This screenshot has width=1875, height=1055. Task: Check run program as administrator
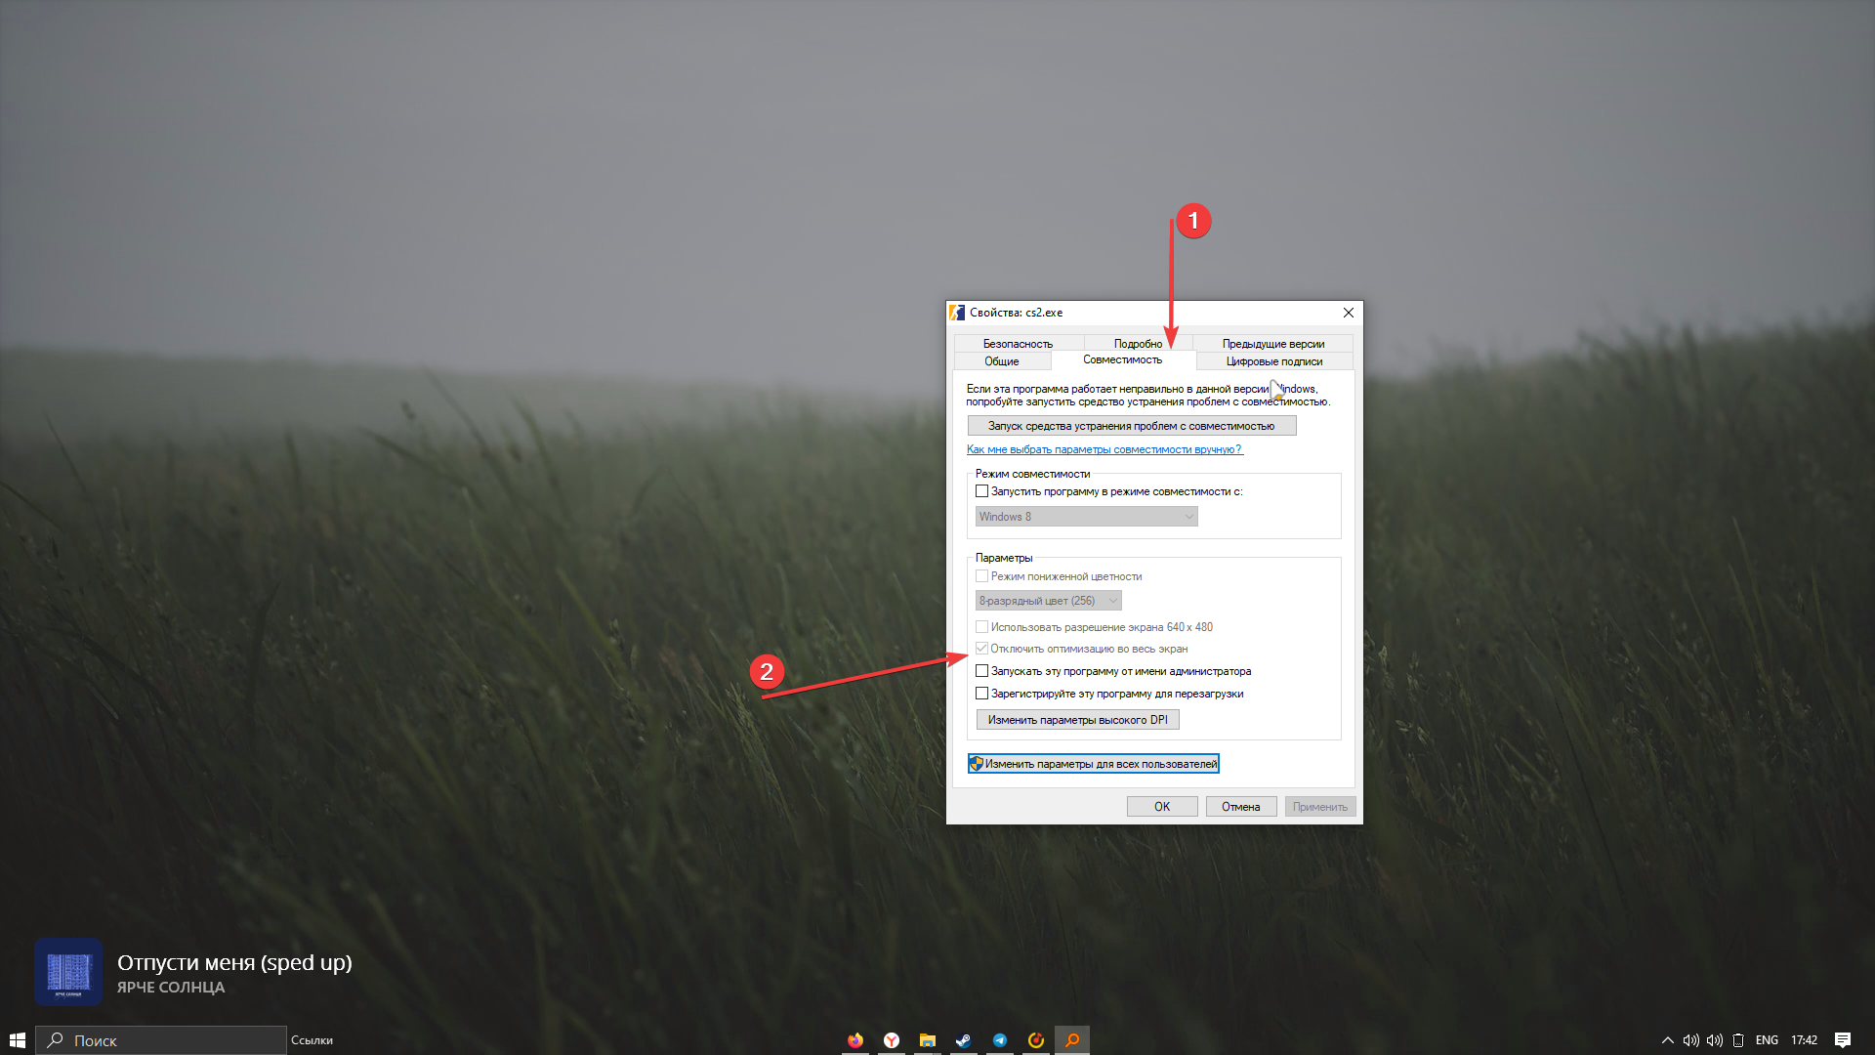pyautogui.click(x=982, y=671)
